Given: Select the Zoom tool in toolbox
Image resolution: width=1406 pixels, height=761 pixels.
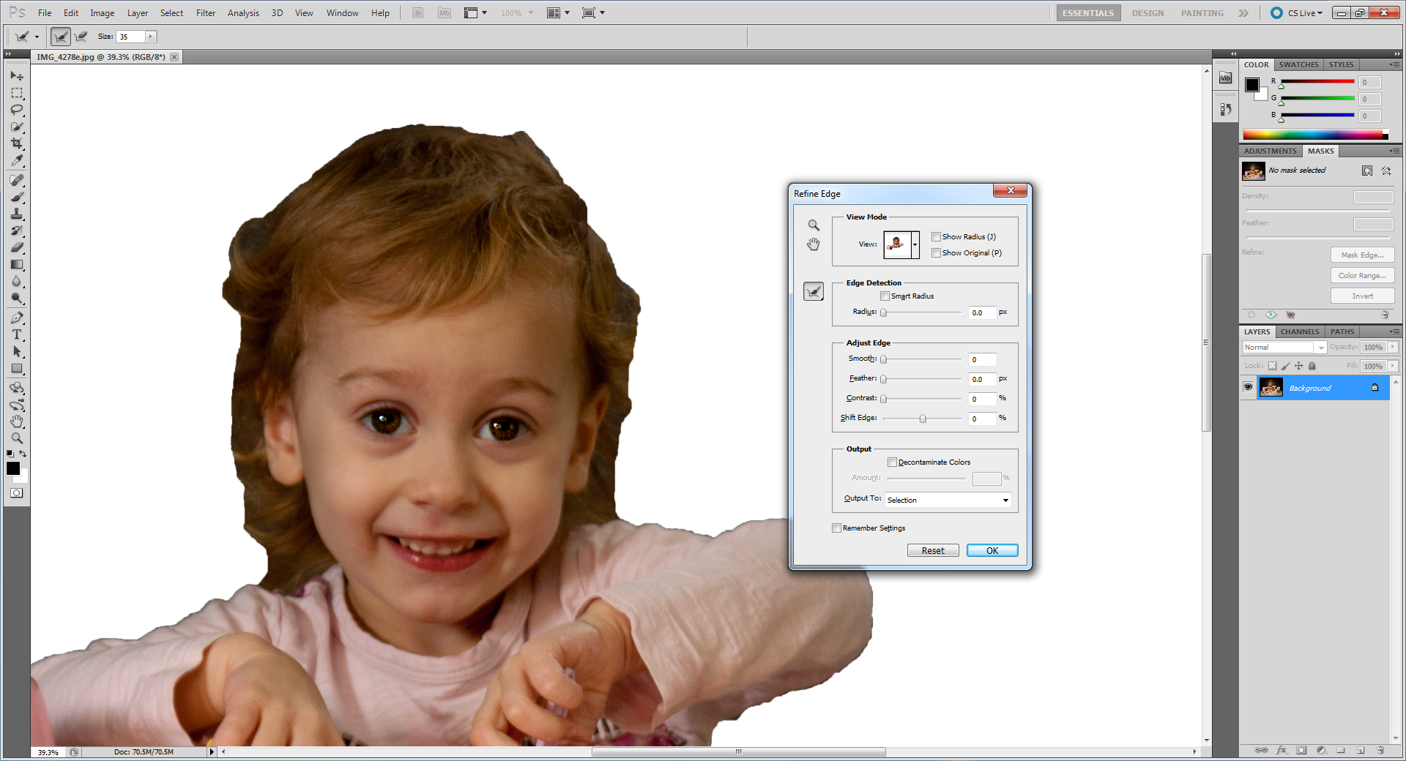Looking at the screenshot, I should 17,438.
